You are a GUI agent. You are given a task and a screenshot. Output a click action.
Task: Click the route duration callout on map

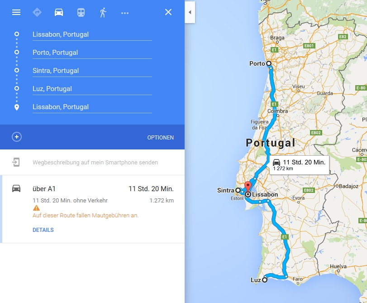coord(299,165)
